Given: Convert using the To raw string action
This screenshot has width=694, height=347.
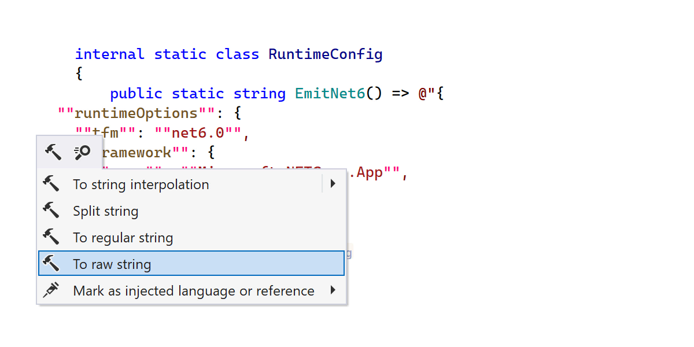Looking at the screenshot, I should coord(112,264).
